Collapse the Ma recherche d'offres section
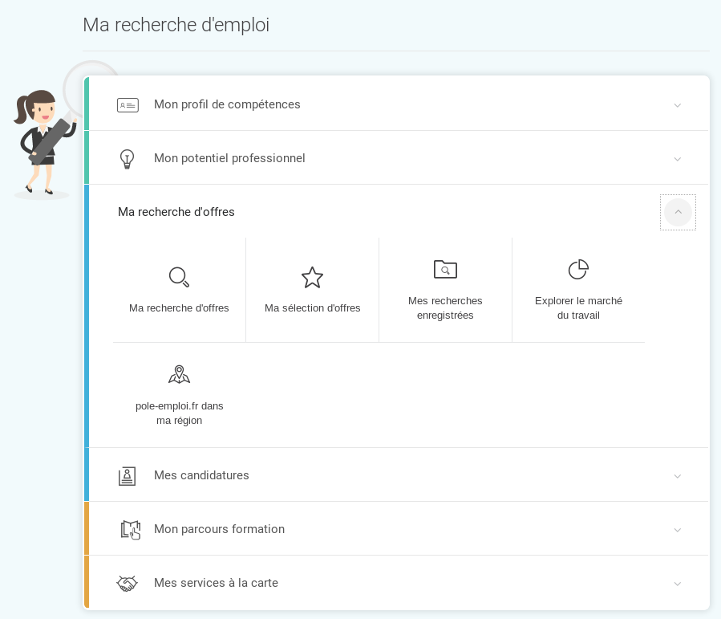 (x=678, y=212)
